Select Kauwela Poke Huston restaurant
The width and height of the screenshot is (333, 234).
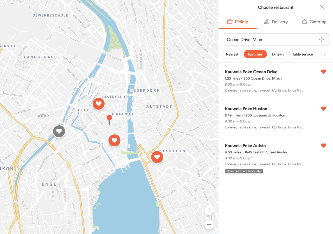coord(276,118)
